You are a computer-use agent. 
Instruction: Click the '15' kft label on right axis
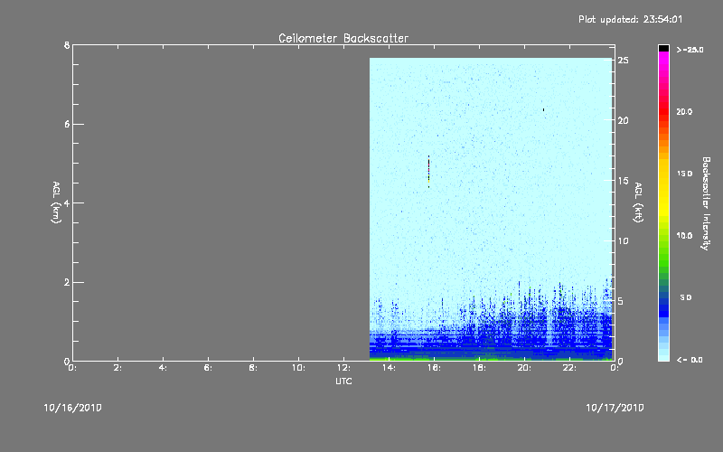623,181
